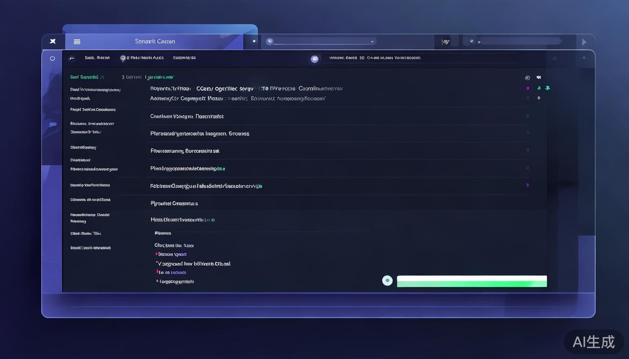Click the play arrow at top-right edge

point(584,42)
